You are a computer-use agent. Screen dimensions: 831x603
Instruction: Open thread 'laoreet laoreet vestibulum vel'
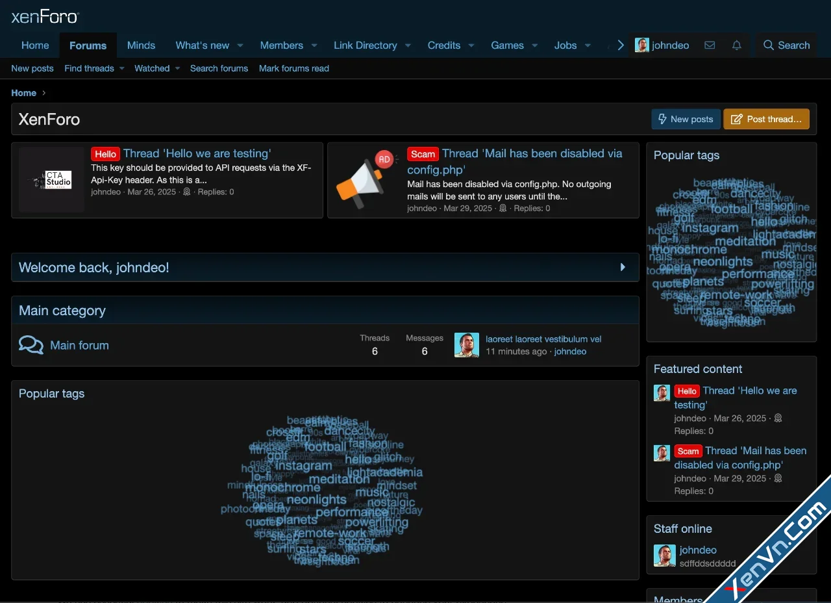point(543,339)
